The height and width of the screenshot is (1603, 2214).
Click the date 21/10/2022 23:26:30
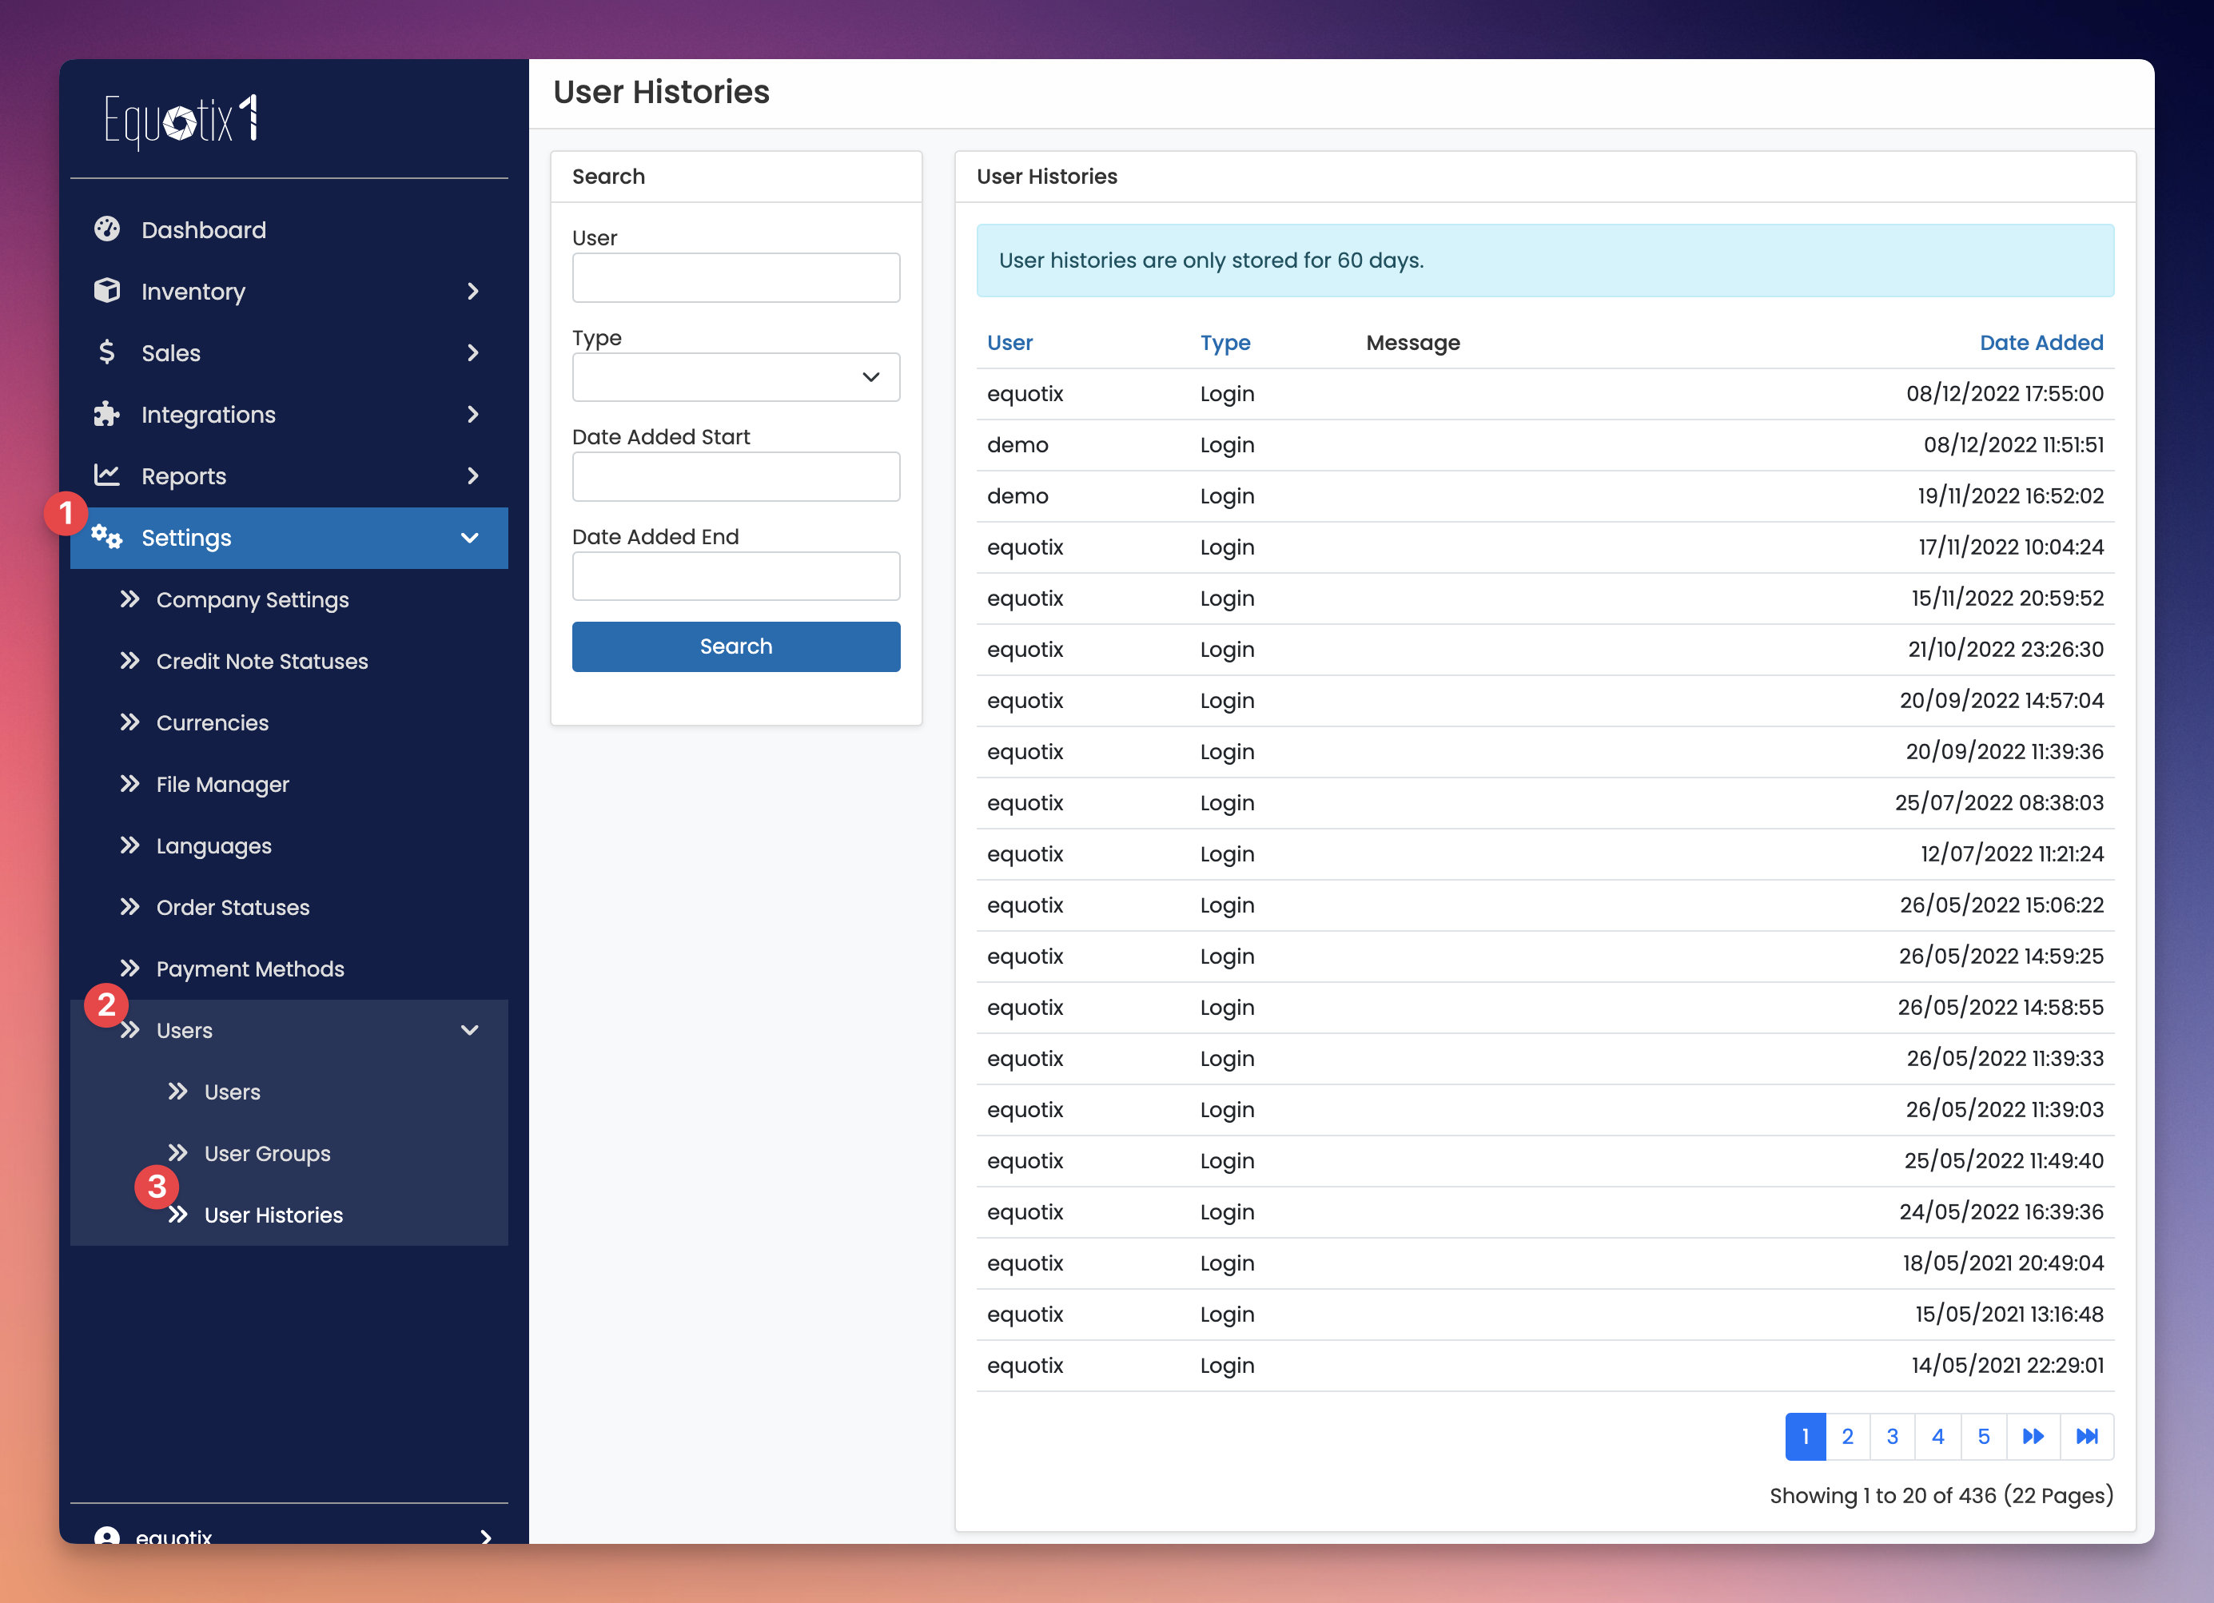click(2005, 649)
